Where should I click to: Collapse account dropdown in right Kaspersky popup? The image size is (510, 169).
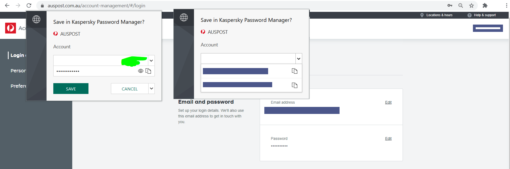coord(299,59)
